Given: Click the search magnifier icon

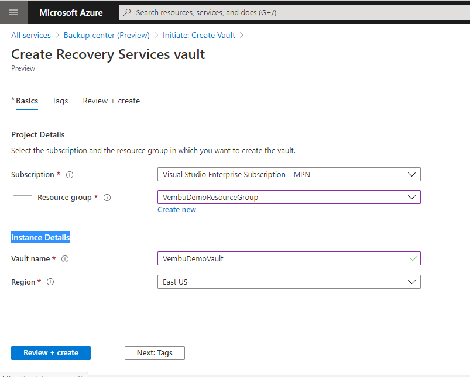Looking at the screenshot, I should [128, 12].
